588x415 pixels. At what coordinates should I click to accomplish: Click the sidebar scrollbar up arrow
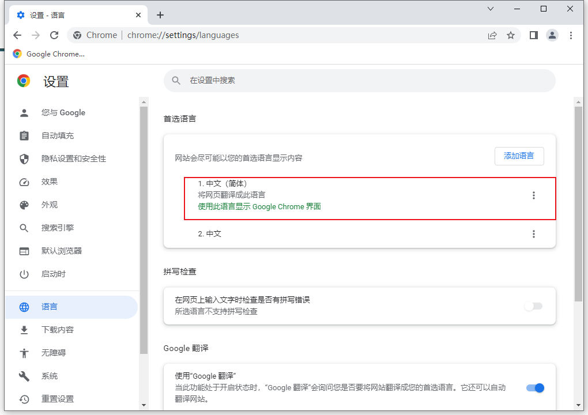coord(144,102)
